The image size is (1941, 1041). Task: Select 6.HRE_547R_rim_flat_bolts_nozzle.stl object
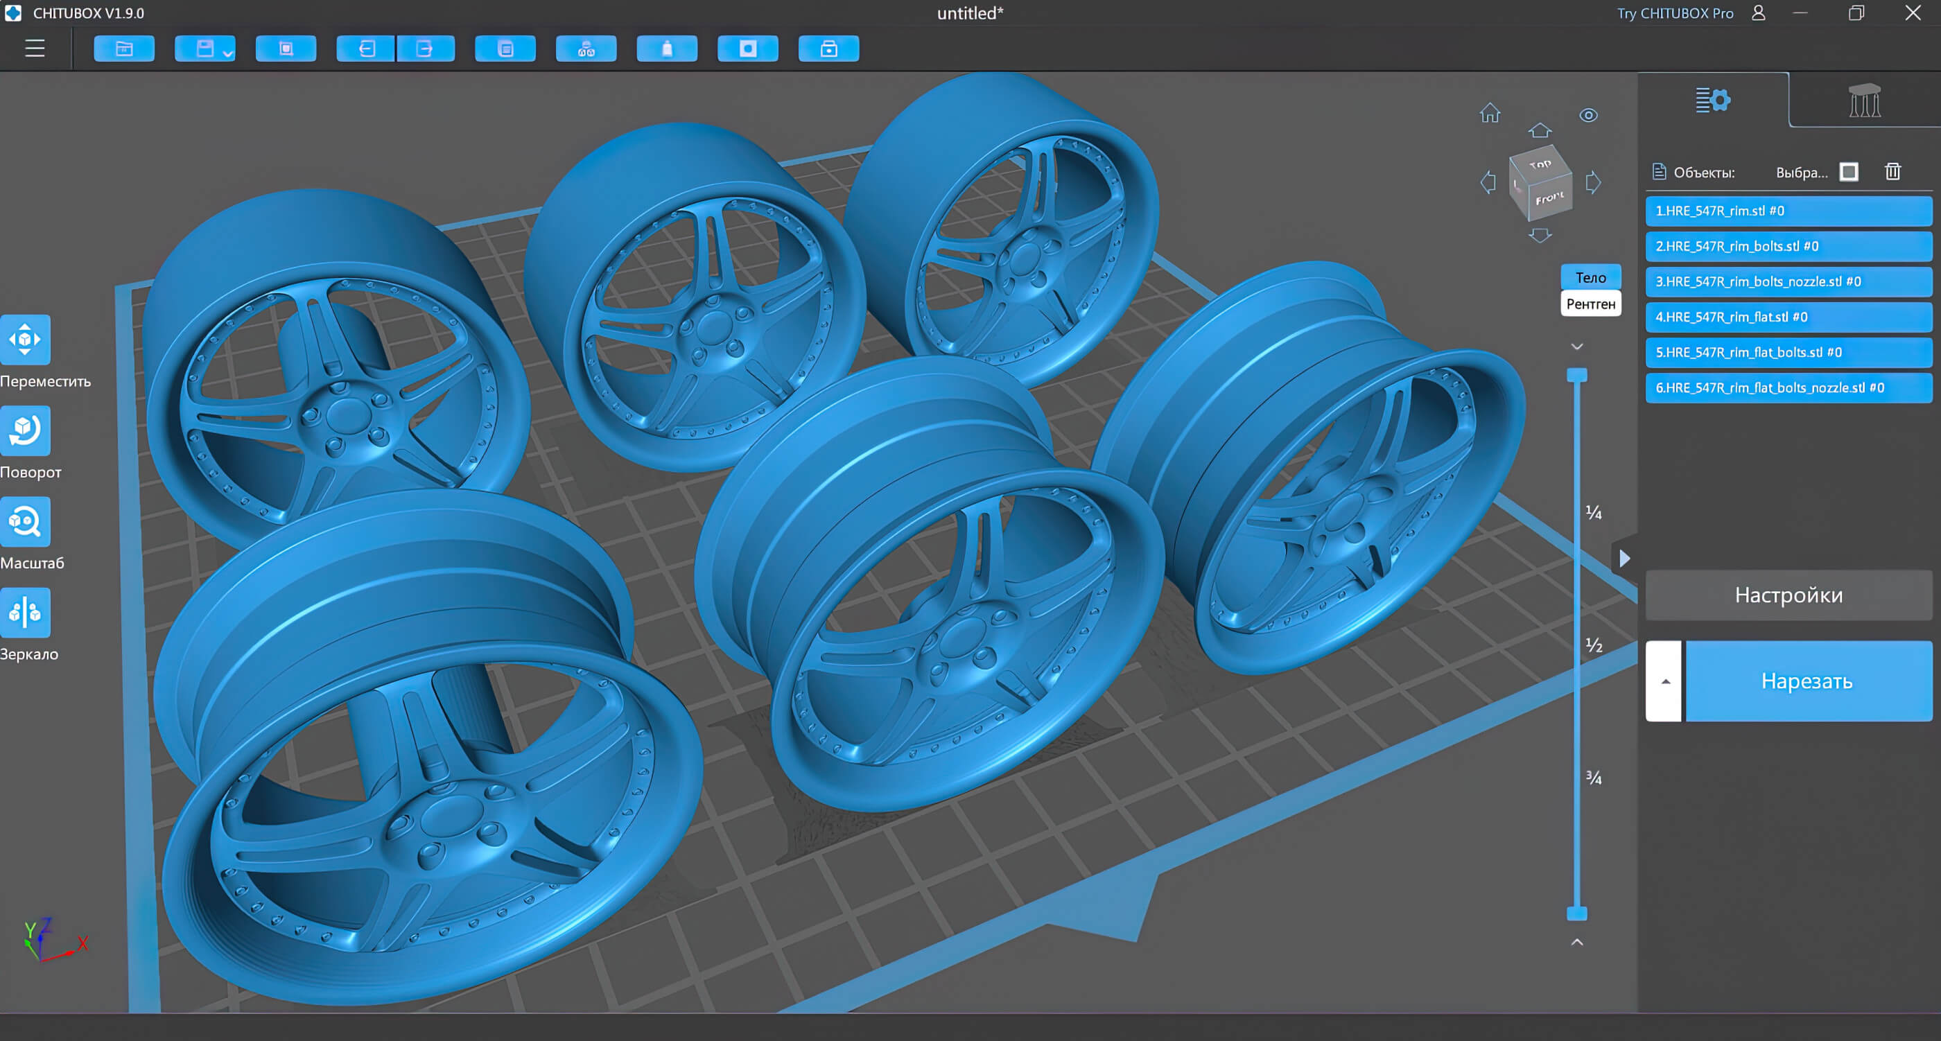coord(1788,388)
